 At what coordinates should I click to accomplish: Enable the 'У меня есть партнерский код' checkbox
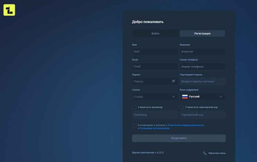point(182,107)
